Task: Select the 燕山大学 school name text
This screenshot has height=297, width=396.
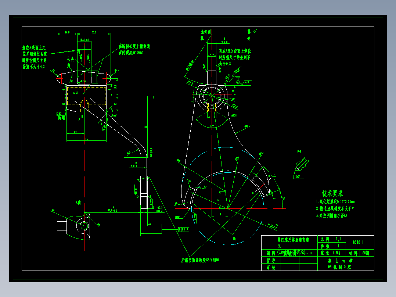Action: [340, 261]
